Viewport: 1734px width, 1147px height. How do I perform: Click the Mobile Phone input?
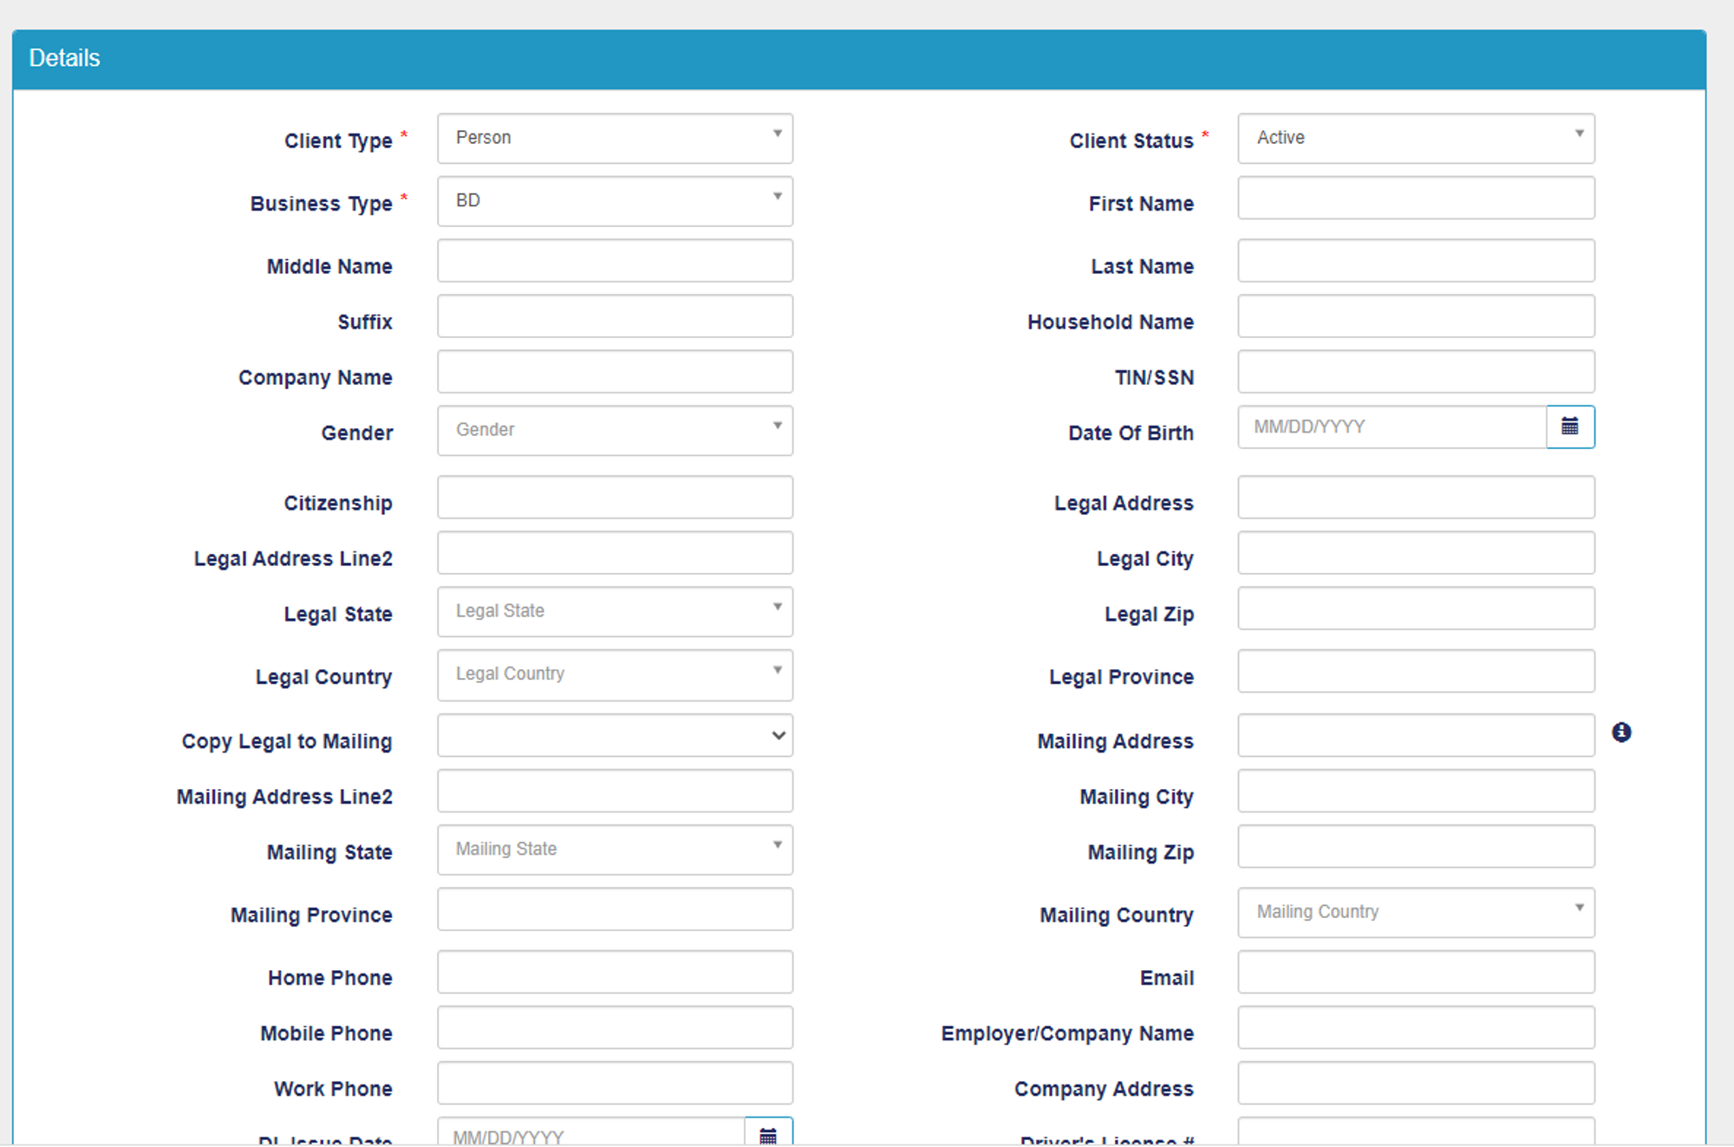tap(615, 1027)
